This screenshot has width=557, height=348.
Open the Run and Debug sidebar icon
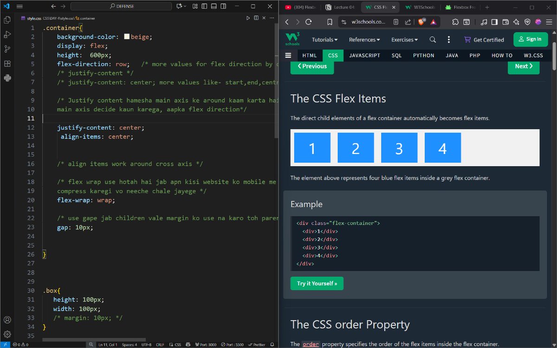click(x=6, y=35)
